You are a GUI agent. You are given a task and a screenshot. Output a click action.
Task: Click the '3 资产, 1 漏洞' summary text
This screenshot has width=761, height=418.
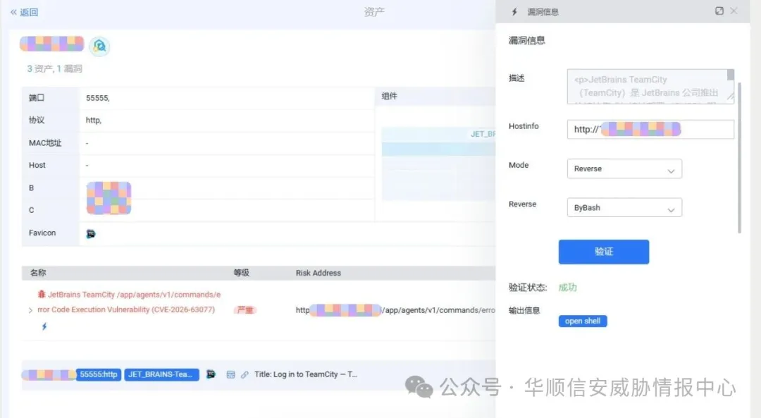54,68
